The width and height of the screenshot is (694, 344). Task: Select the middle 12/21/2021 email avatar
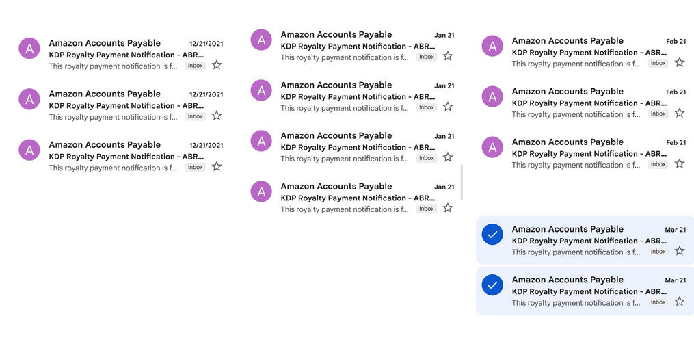[x=29, y=99]
